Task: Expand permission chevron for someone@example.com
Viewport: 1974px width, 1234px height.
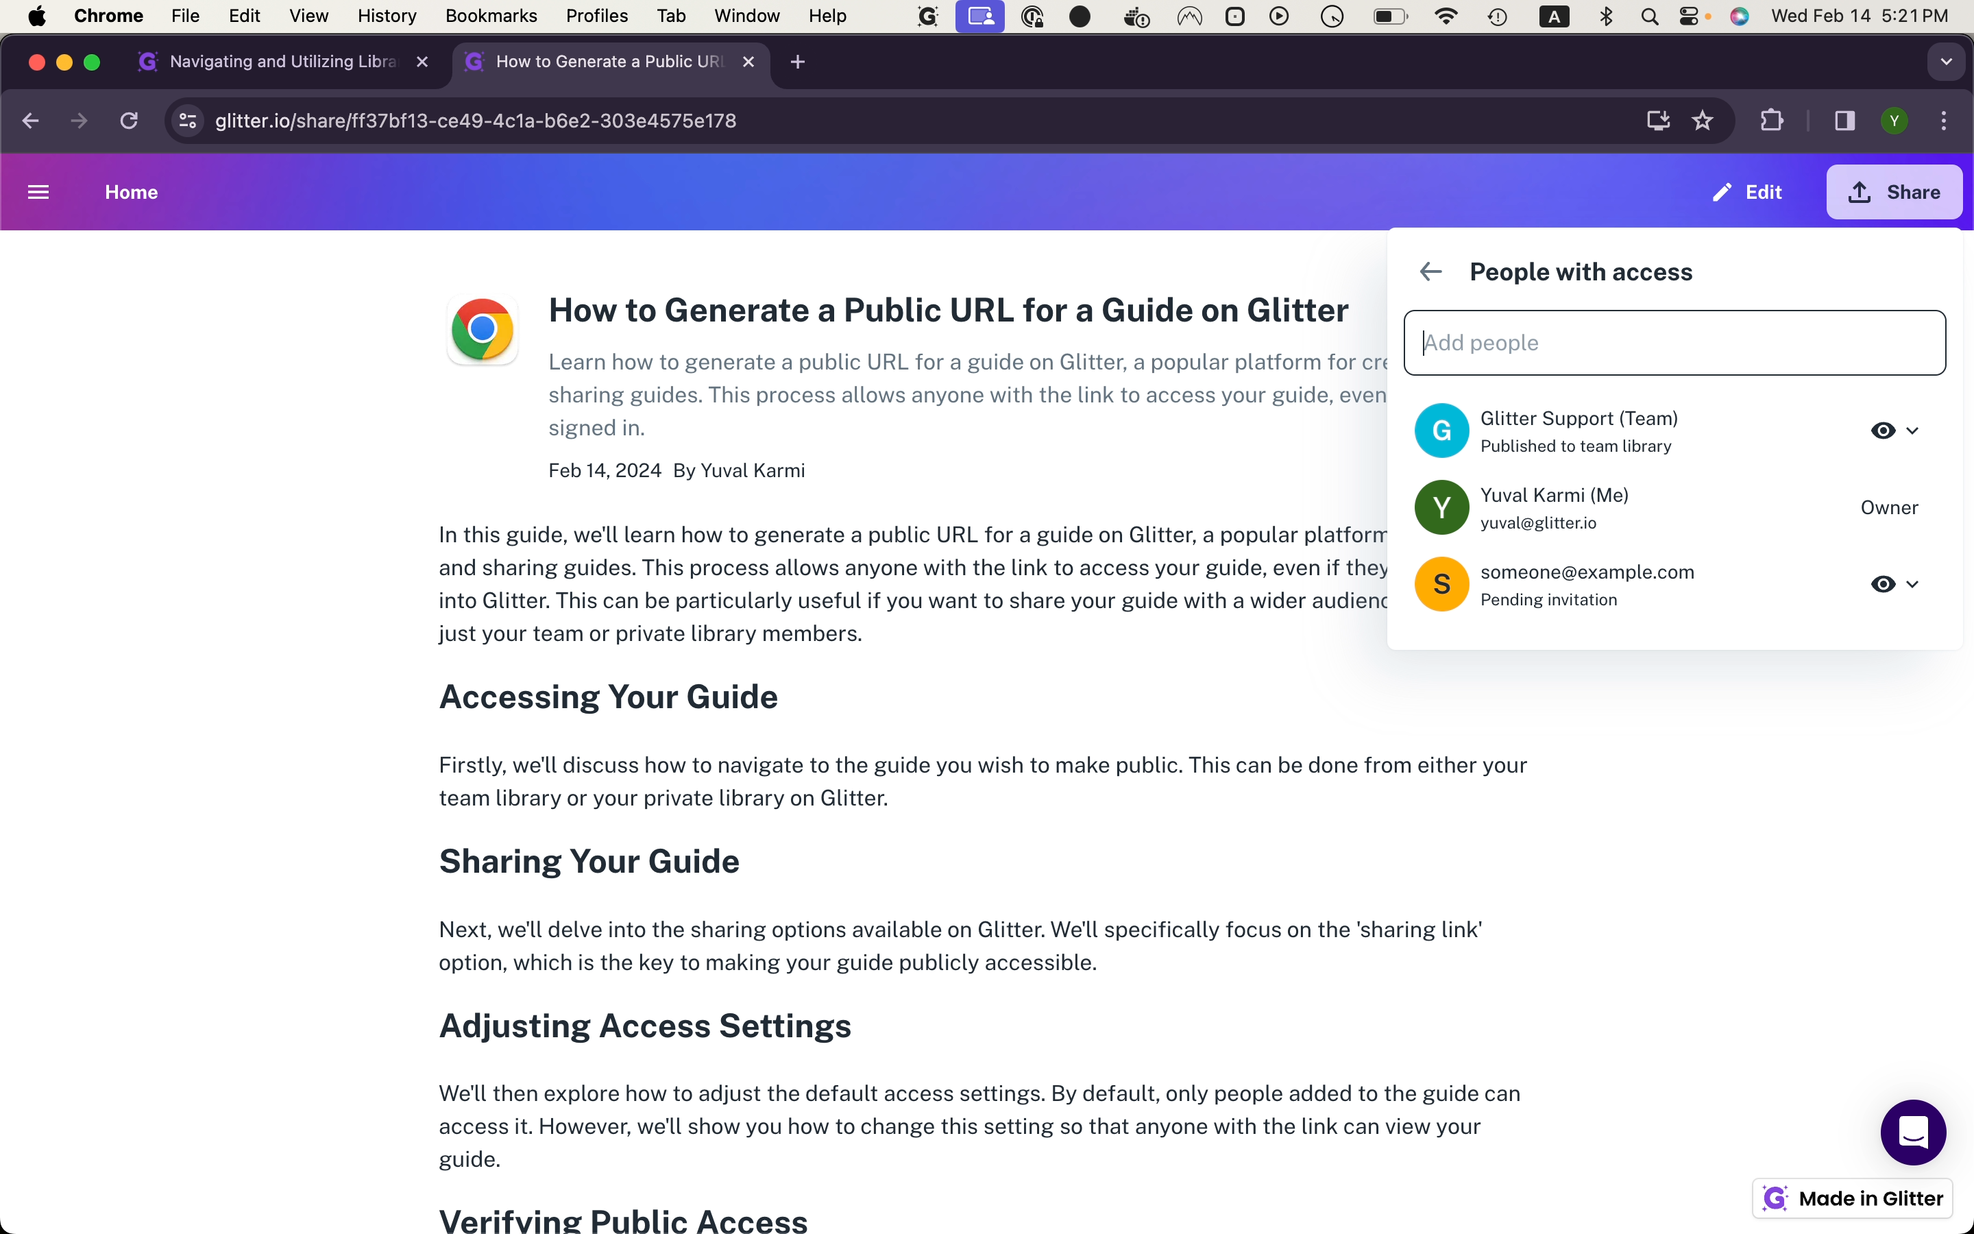Action: (x=1913, y=583)
